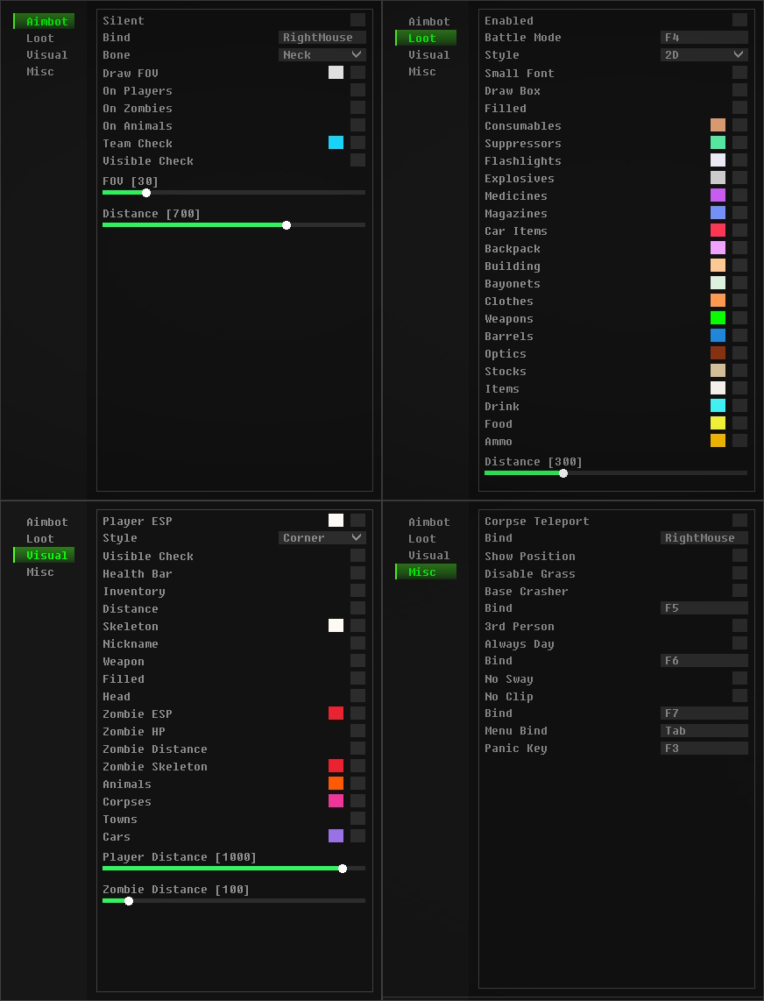Pick the cyan Team Check color swatch
The image size is (764, 1001).
point(336,143)
